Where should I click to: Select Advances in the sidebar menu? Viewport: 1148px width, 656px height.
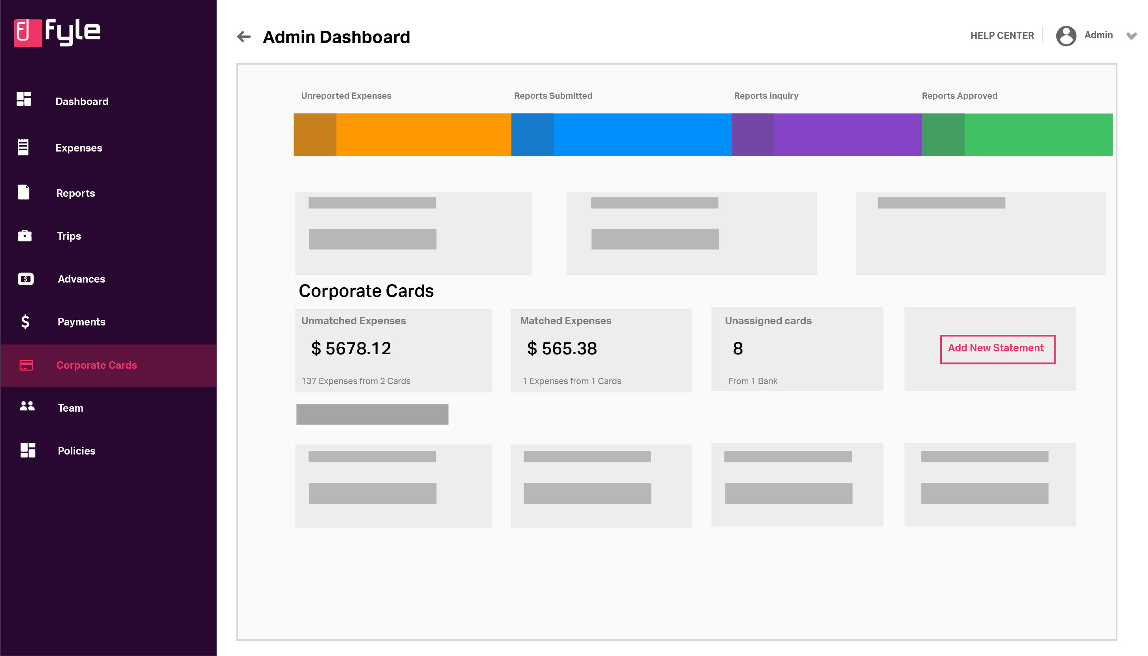point(81,279)
